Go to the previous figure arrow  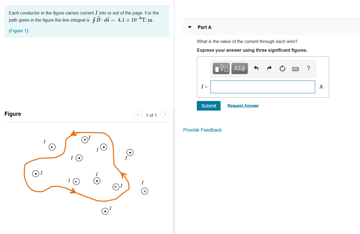coord(138,115)
